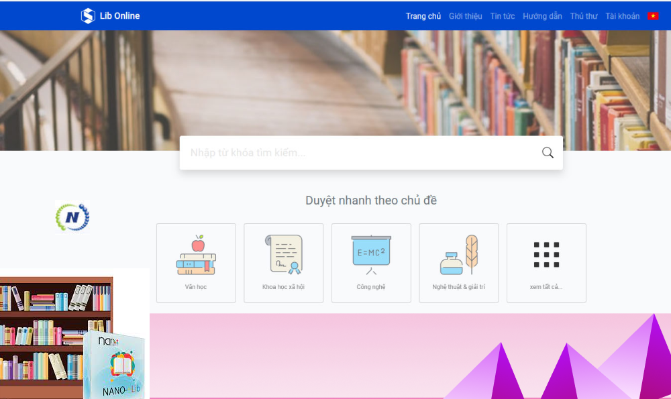Click the Lib Online logo icon

click(88, 16)
